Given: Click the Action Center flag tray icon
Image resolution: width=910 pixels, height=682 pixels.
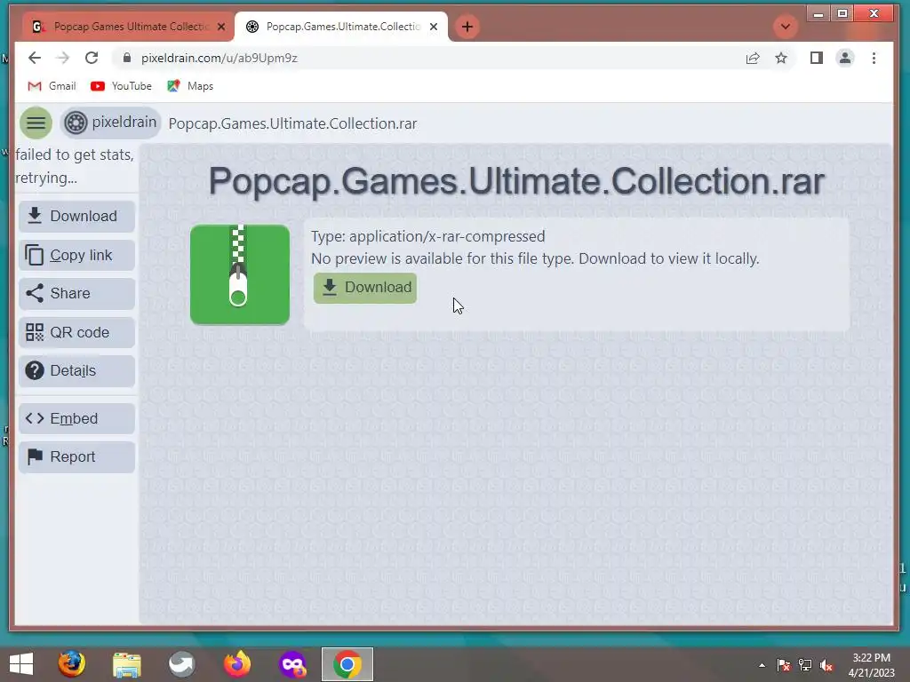Looking at the screenshot, I should tap(784, 665).
